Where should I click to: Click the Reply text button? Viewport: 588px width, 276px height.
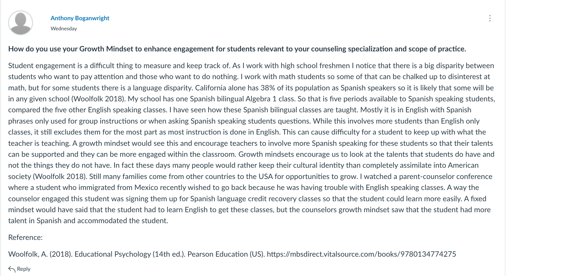pos(24,269)
